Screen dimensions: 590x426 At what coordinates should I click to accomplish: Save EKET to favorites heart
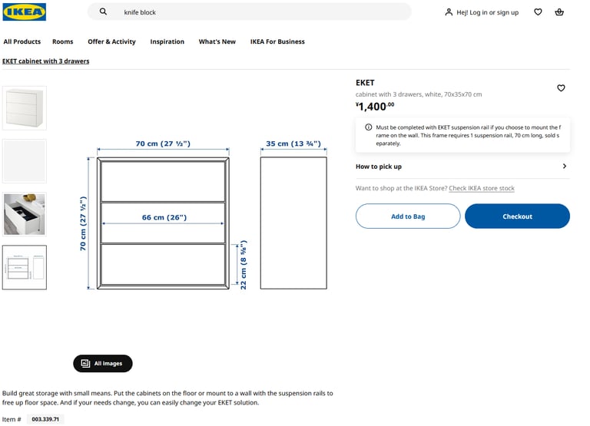(561, 88)
